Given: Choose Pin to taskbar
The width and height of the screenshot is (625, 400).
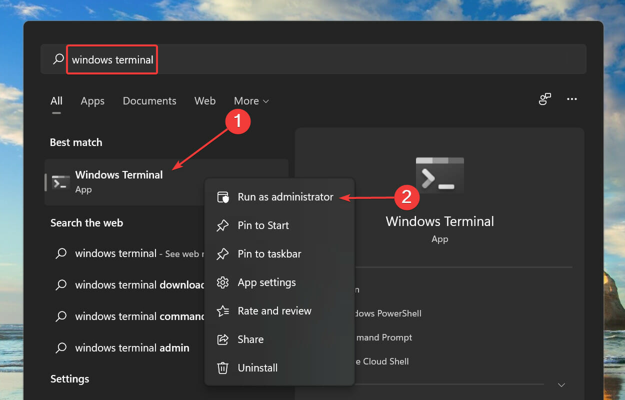Looking at the screenshot, I should coord(279,254).
